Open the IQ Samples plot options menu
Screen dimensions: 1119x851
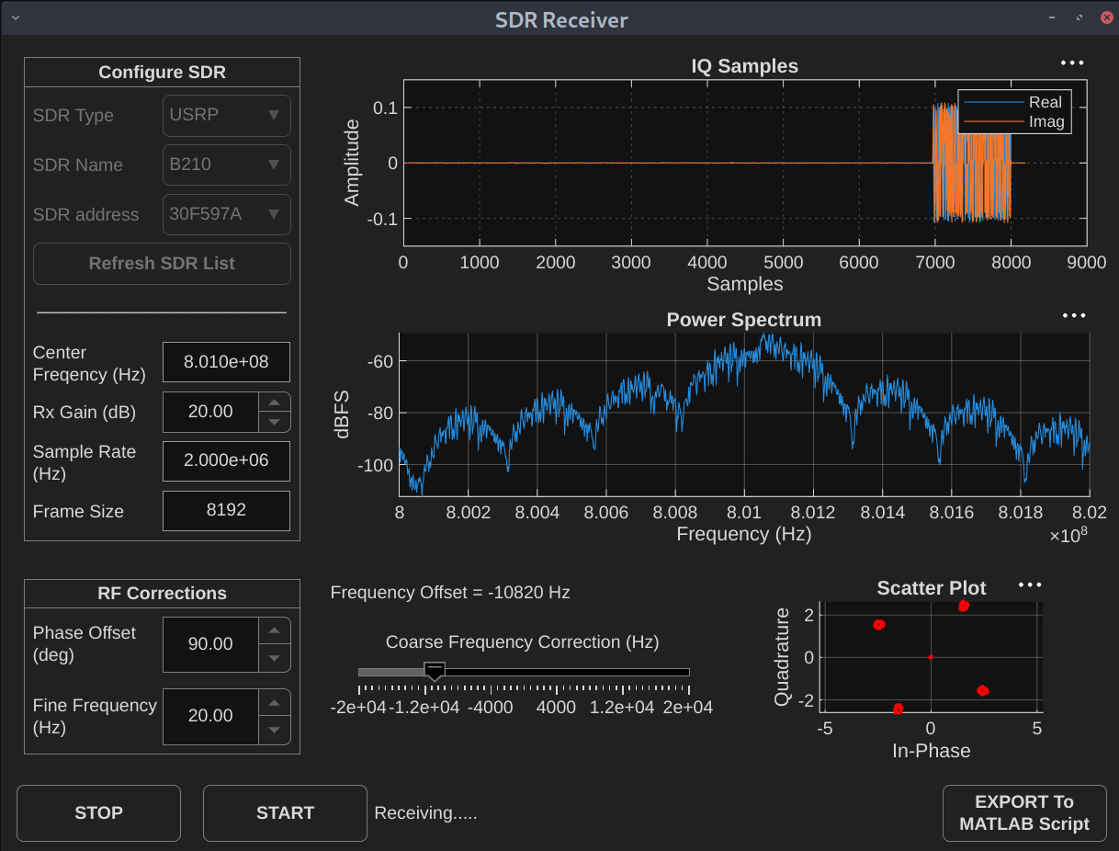1072,63
